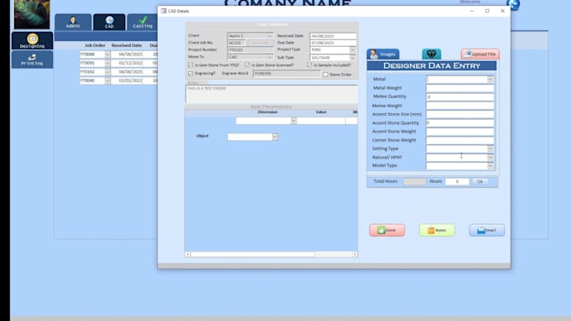The width and height of the screenshot is (571, 321).
Task: Open the Project Type dropdown
Action: click(352, 49)
